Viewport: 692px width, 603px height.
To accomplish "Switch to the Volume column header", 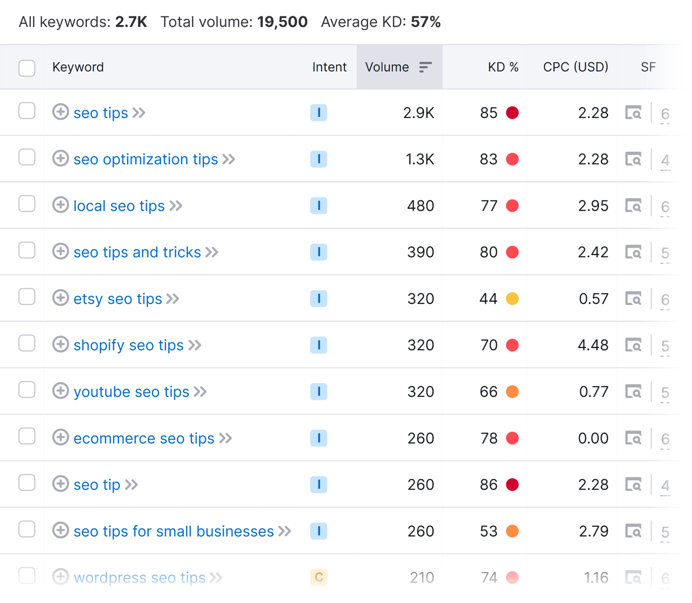I will [387, 67].
